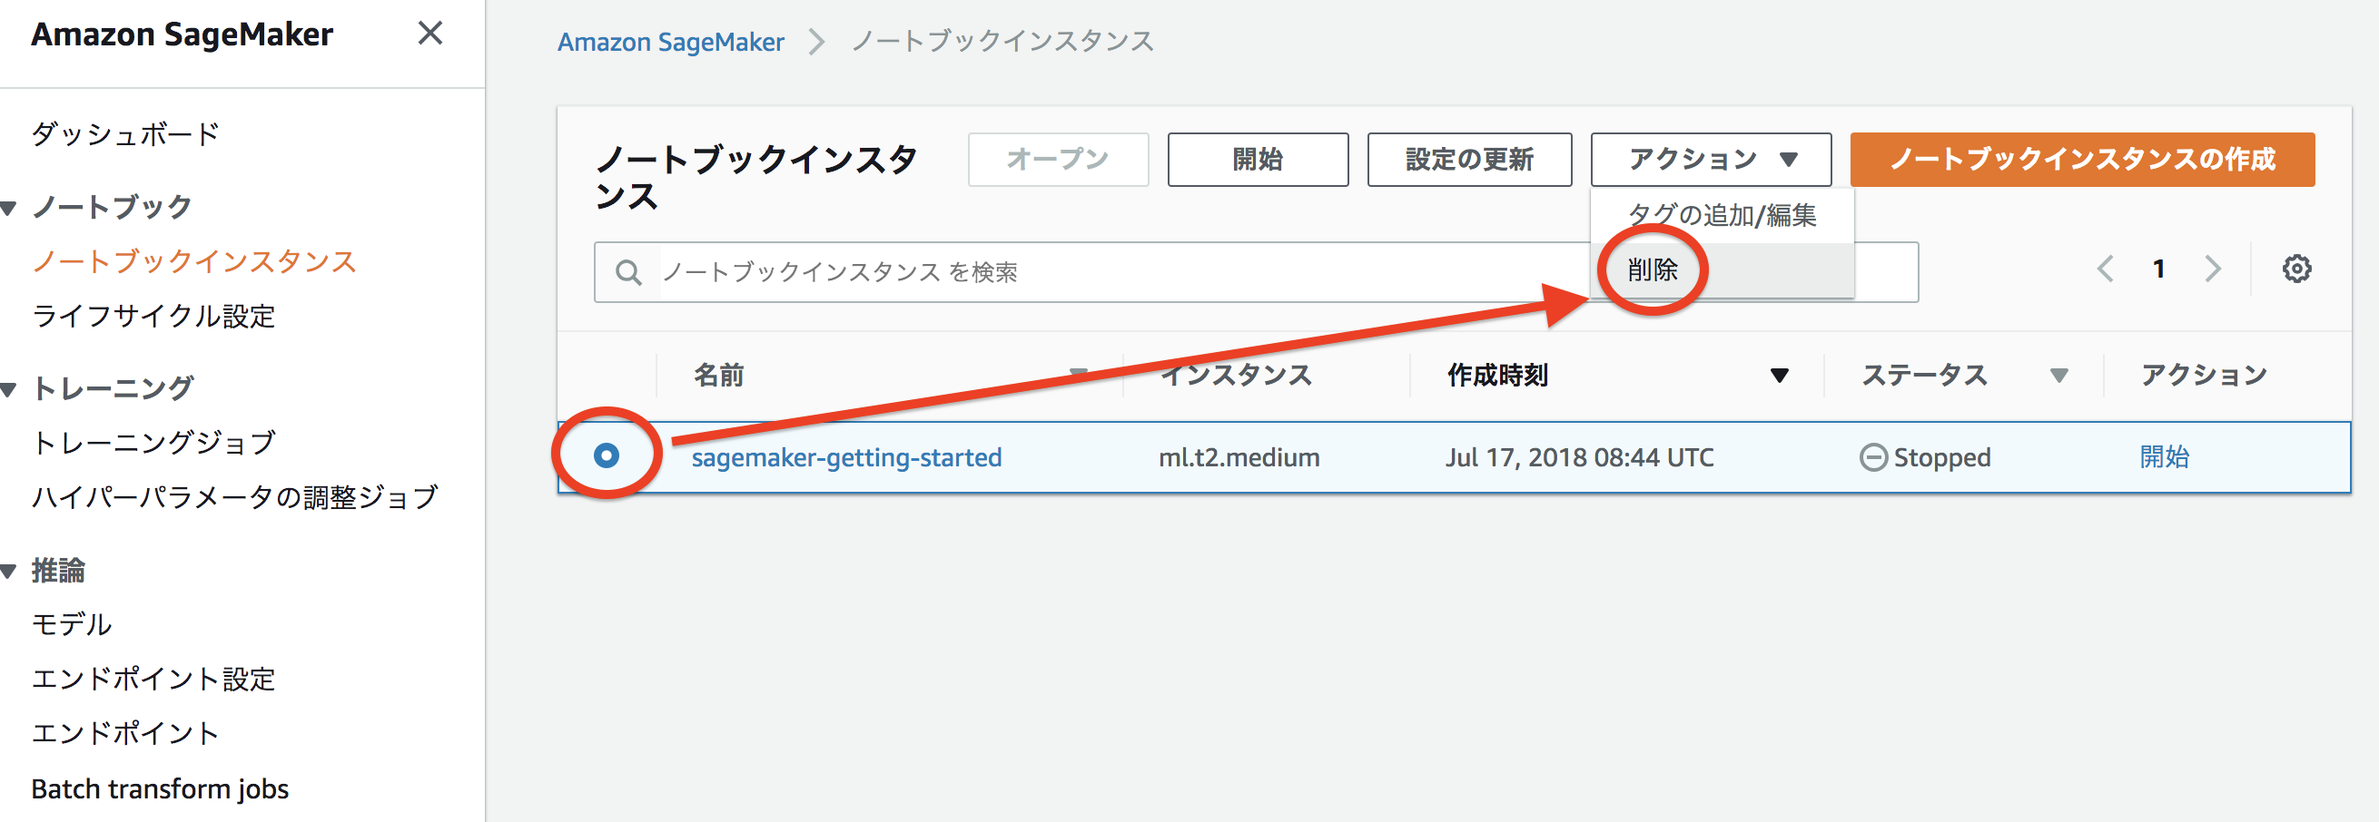The image size is (2379, 822).
Task: Go to previous page of results
Action: (2105, 269)
